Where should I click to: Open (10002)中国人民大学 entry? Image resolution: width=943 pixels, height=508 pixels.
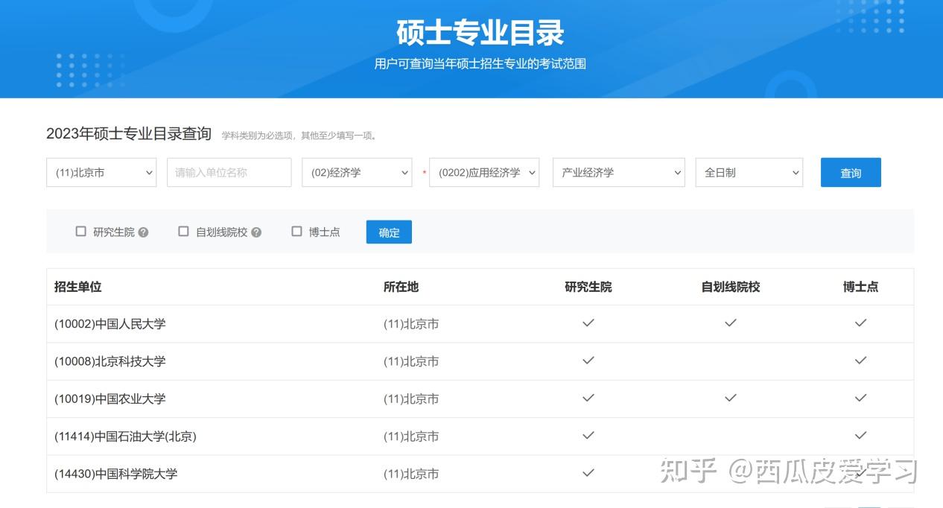click(110, 324)
